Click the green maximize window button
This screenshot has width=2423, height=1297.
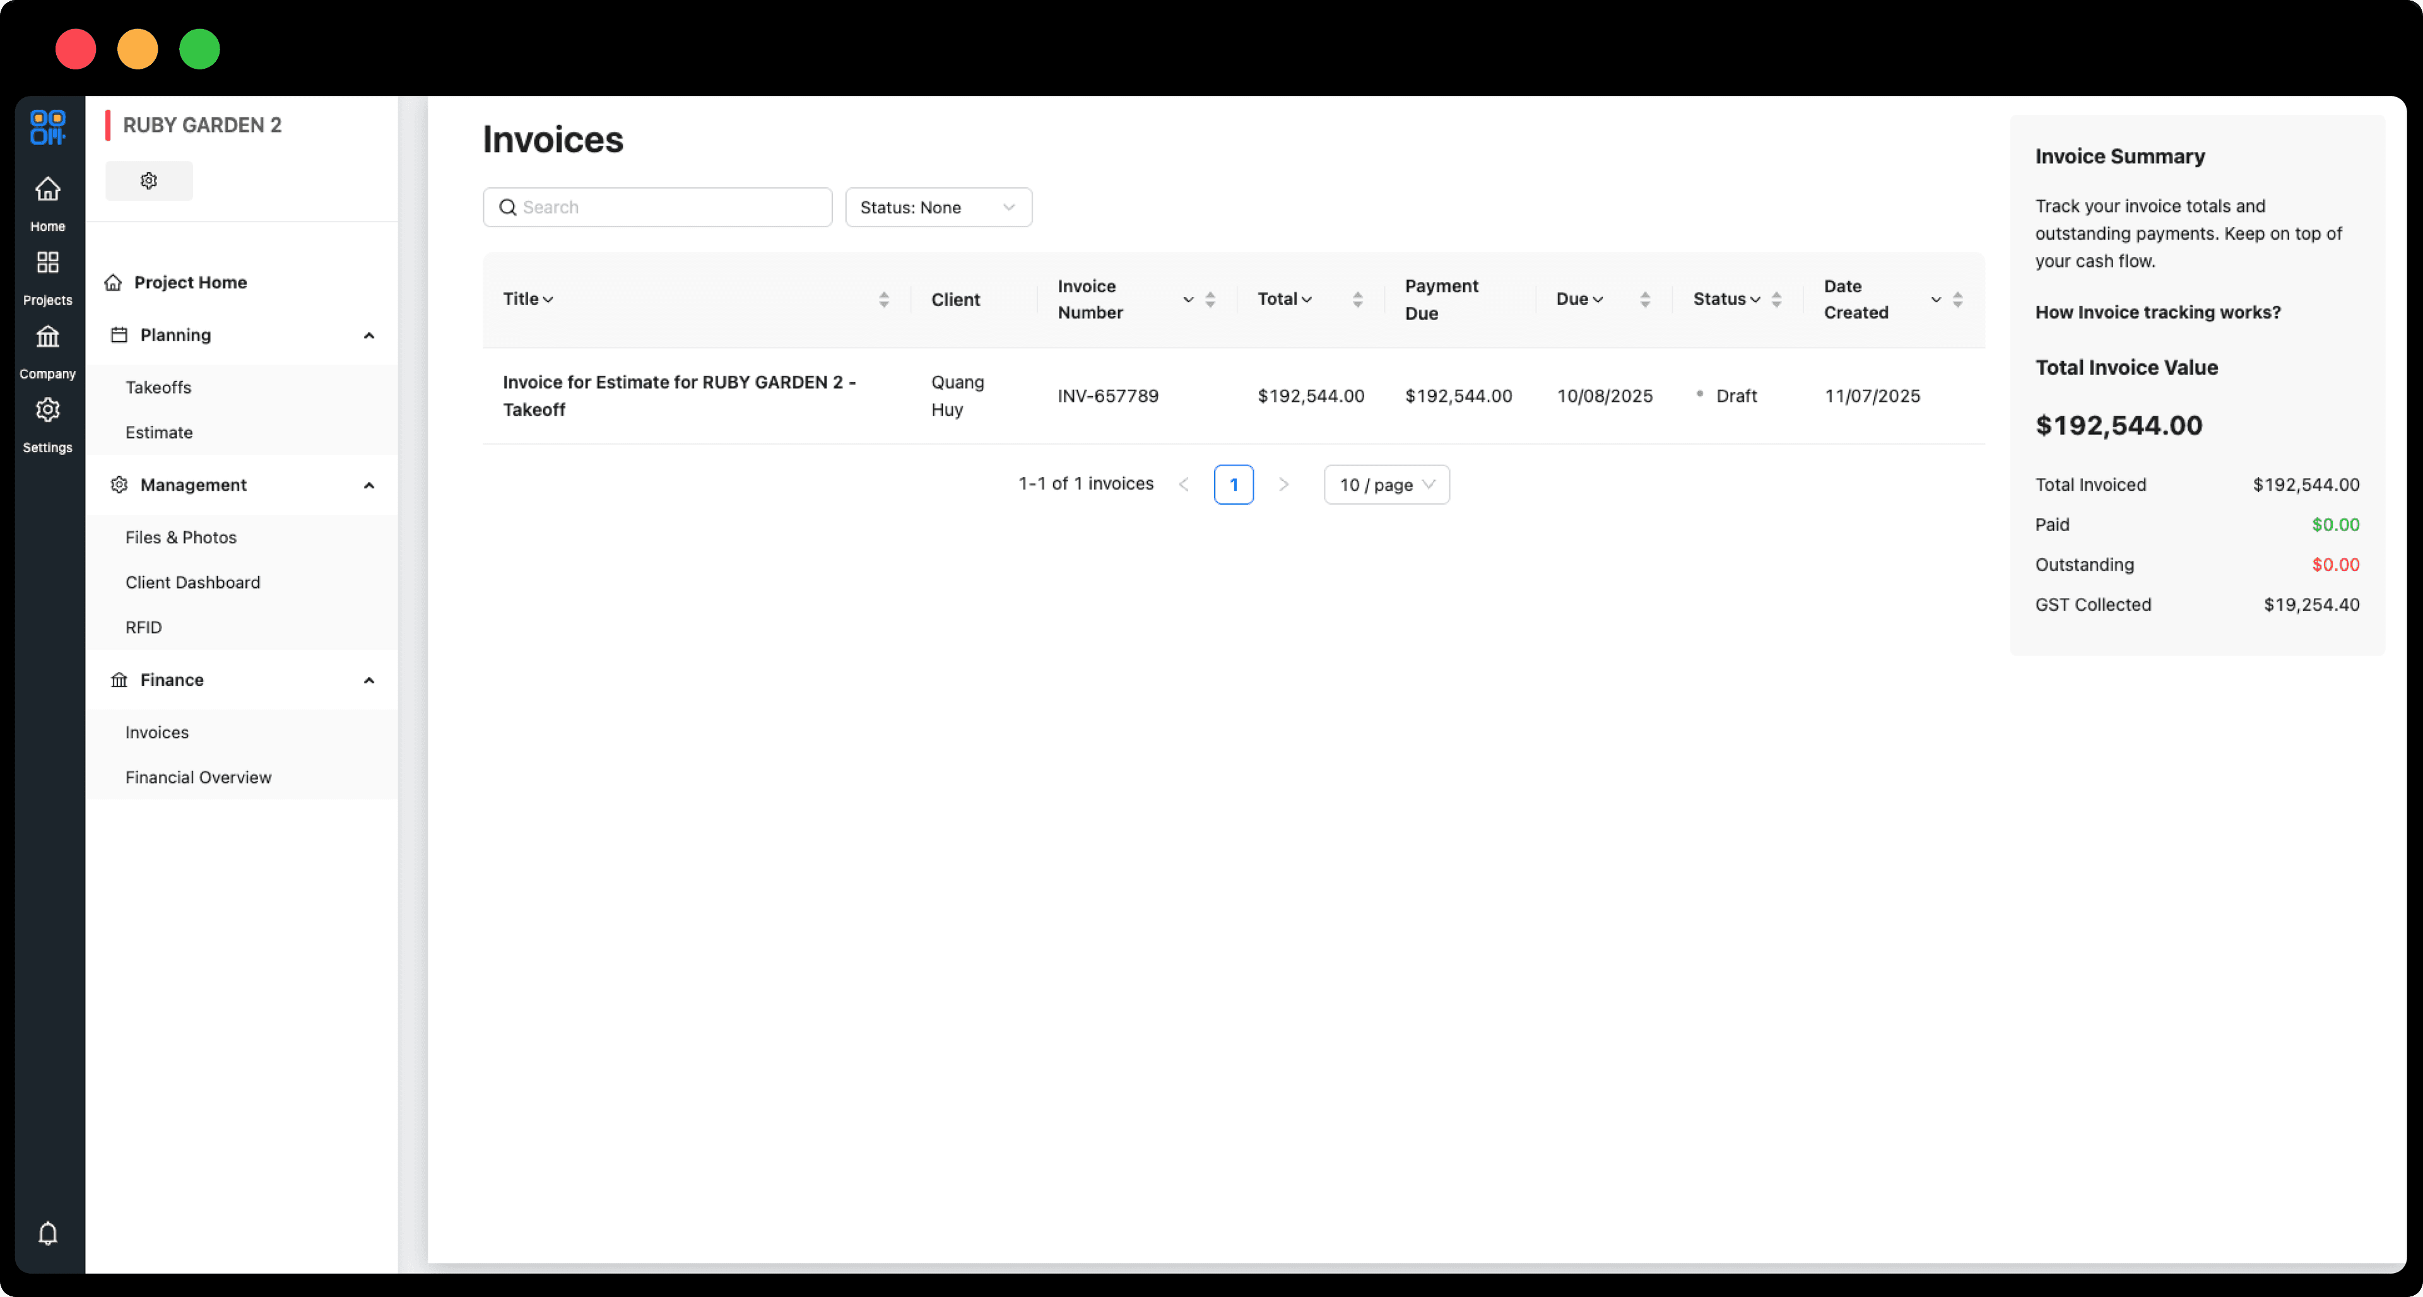point(199,49)
